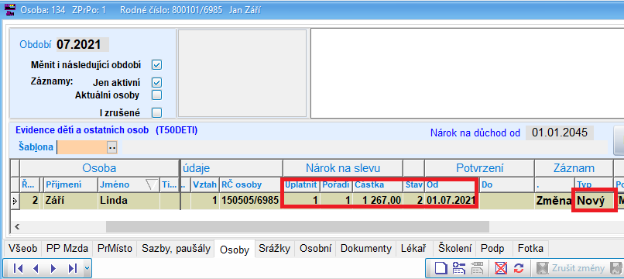
Task: Uncheck the 'Jen aktivní' checkbox
Action: click(x=157, y=82)
